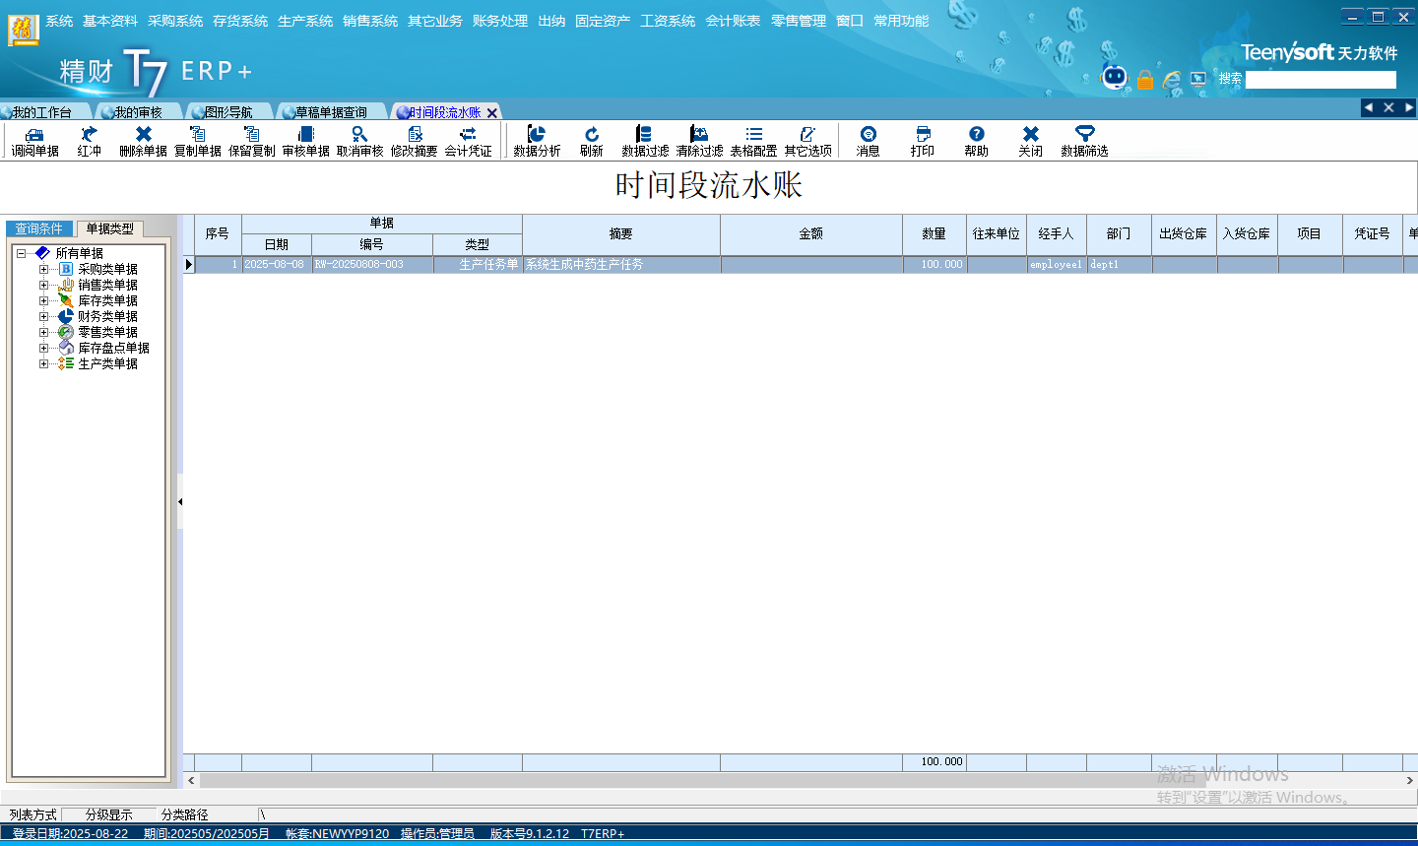
Task: Expand the 财务类单据 tree node
Action: (43, 316)
